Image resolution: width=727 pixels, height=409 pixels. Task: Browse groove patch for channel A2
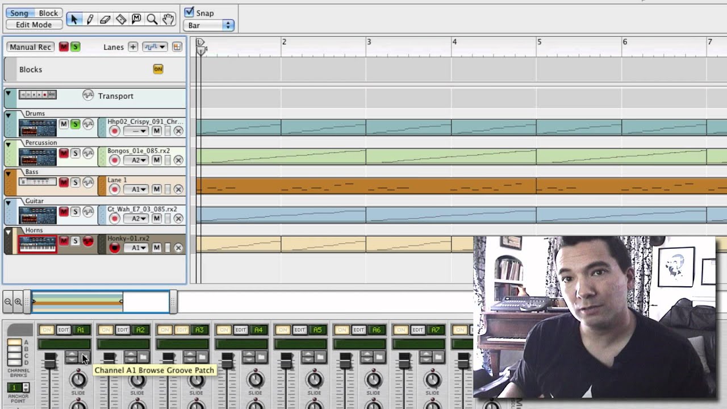(x=143, y=357)
